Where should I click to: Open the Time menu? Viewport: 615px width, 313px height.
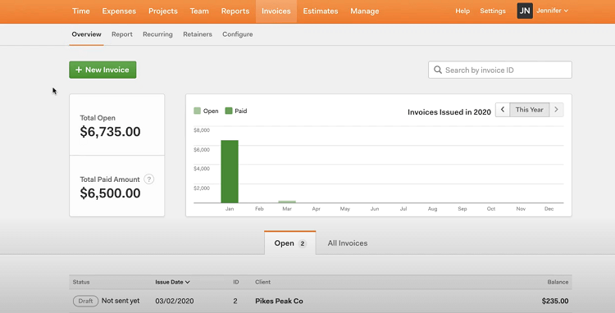81,11
